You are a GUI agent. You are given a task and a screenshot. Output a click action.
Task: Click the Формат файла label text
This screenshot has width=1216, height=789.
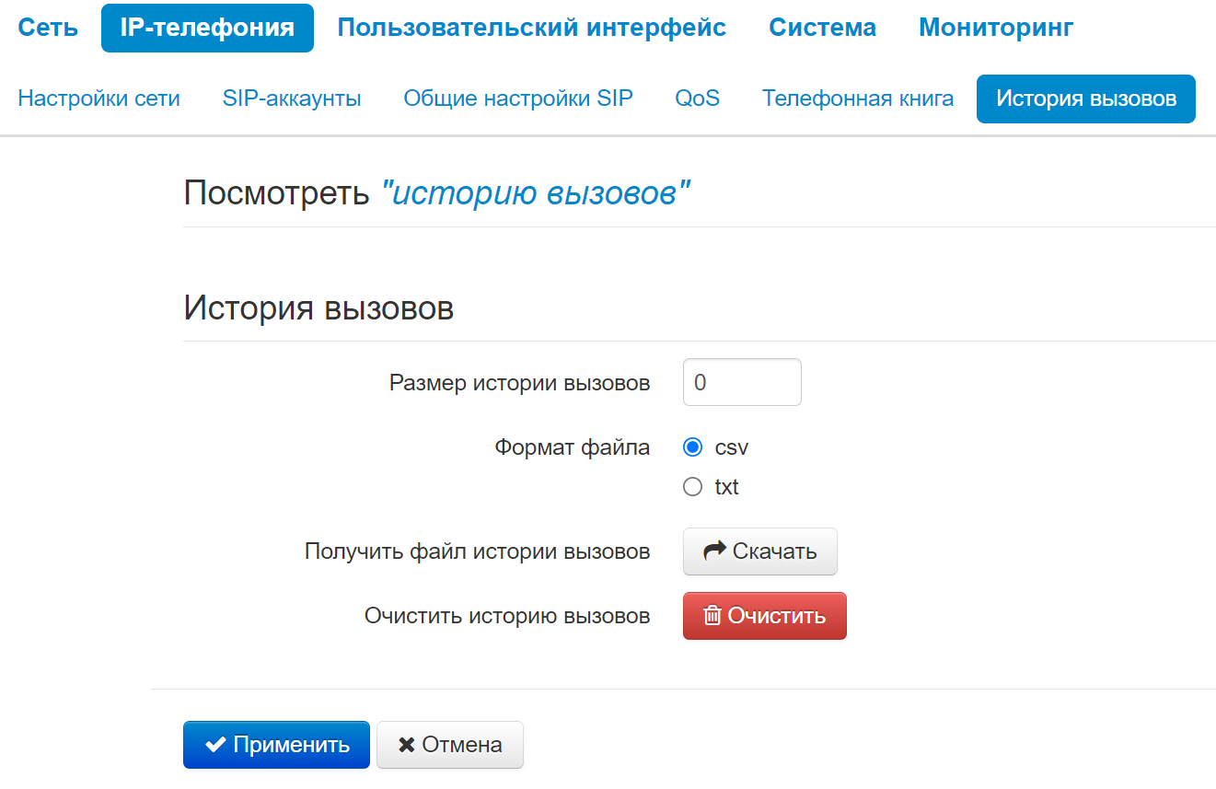pos(572,448)
